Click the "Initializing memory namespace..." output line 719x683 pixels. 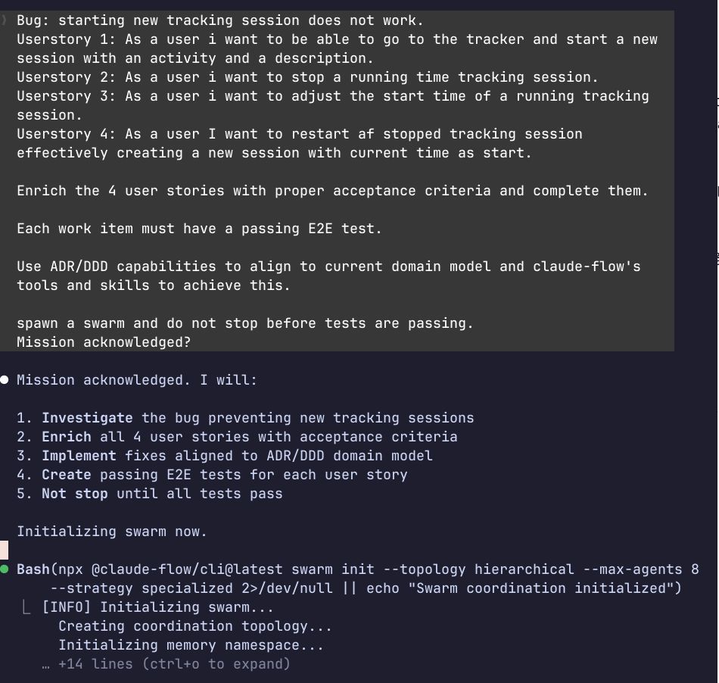coord(191,645)
